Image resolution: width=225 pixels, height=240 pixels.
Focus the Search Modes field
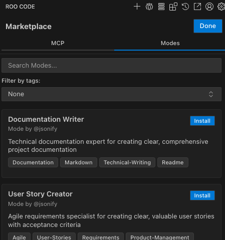click(111, 65)
